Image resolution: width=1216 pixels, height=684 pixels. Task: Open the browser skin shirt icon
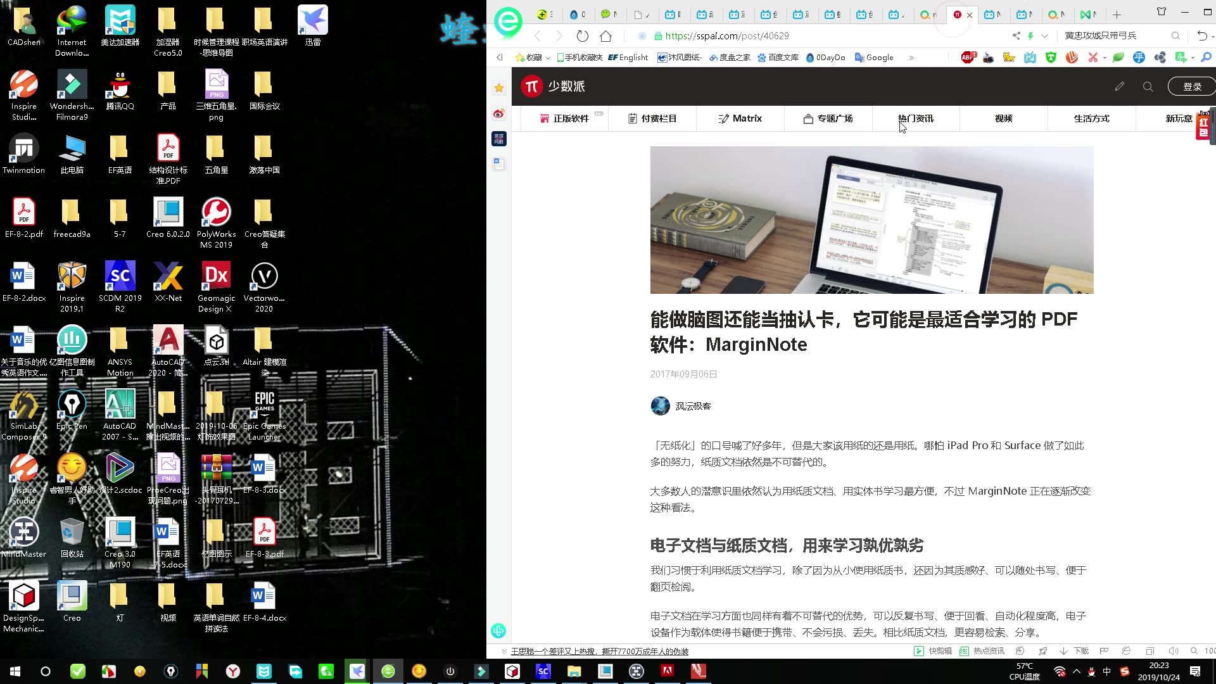point(1162,12)
